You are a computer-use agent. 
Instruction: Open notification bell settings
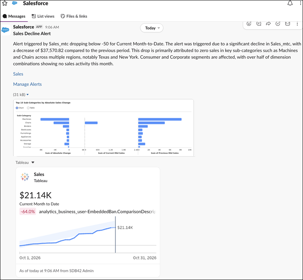[x=290, y=3]
